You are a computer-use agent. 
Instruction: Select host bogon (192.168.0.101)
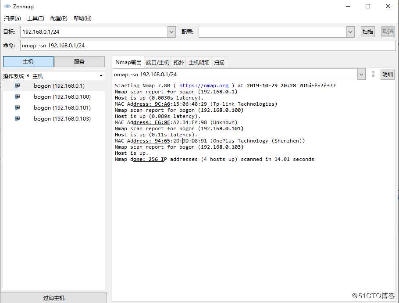click(62, 108)
